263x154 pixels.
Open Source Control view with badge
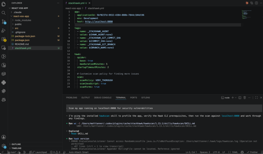4,22
